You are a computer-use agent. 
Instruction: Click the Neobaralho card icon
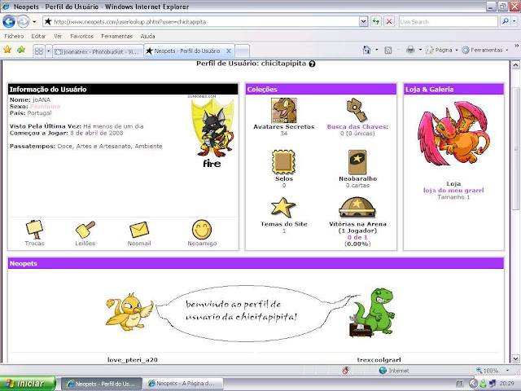coord(357,162)
